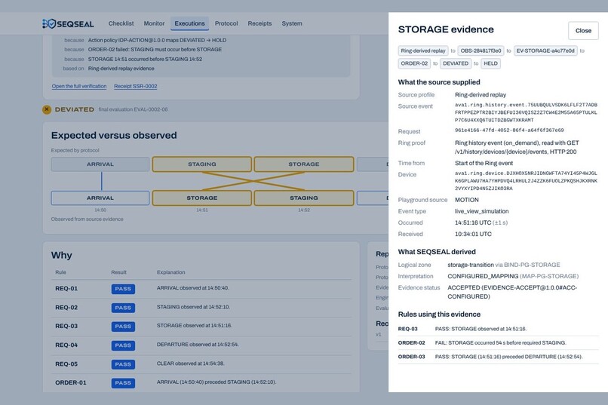Click the ACCEPTED evidence status value
The image size is (608, 405).
pyautogui.click(x=512, y=292)
